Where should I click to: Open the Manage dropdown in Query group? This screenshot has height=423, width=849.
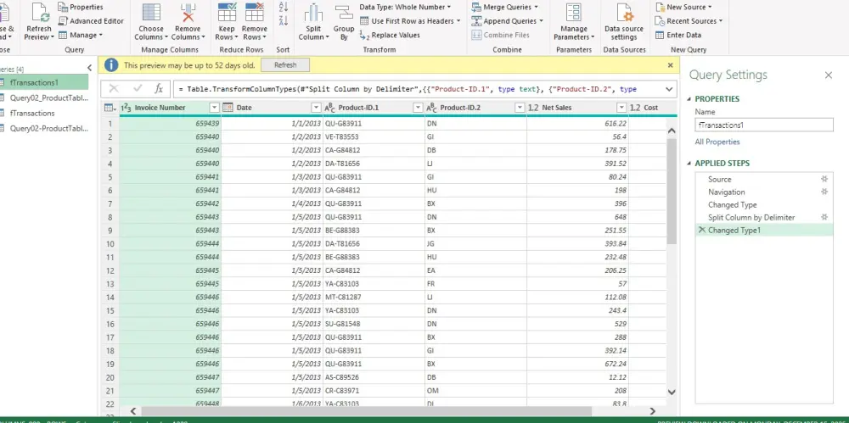pos(81,35)
